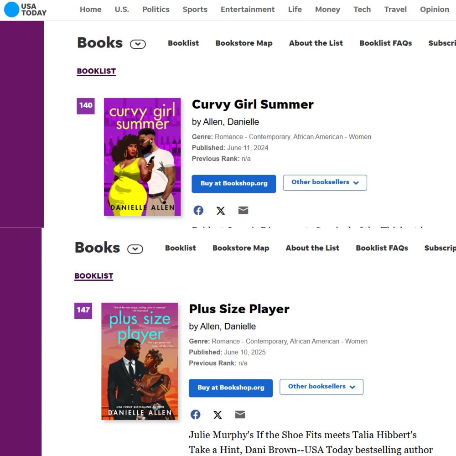Open Booklist tab in lower Books nav
The width and height of the screenshot is (456, 456).
tap(180, 248)
